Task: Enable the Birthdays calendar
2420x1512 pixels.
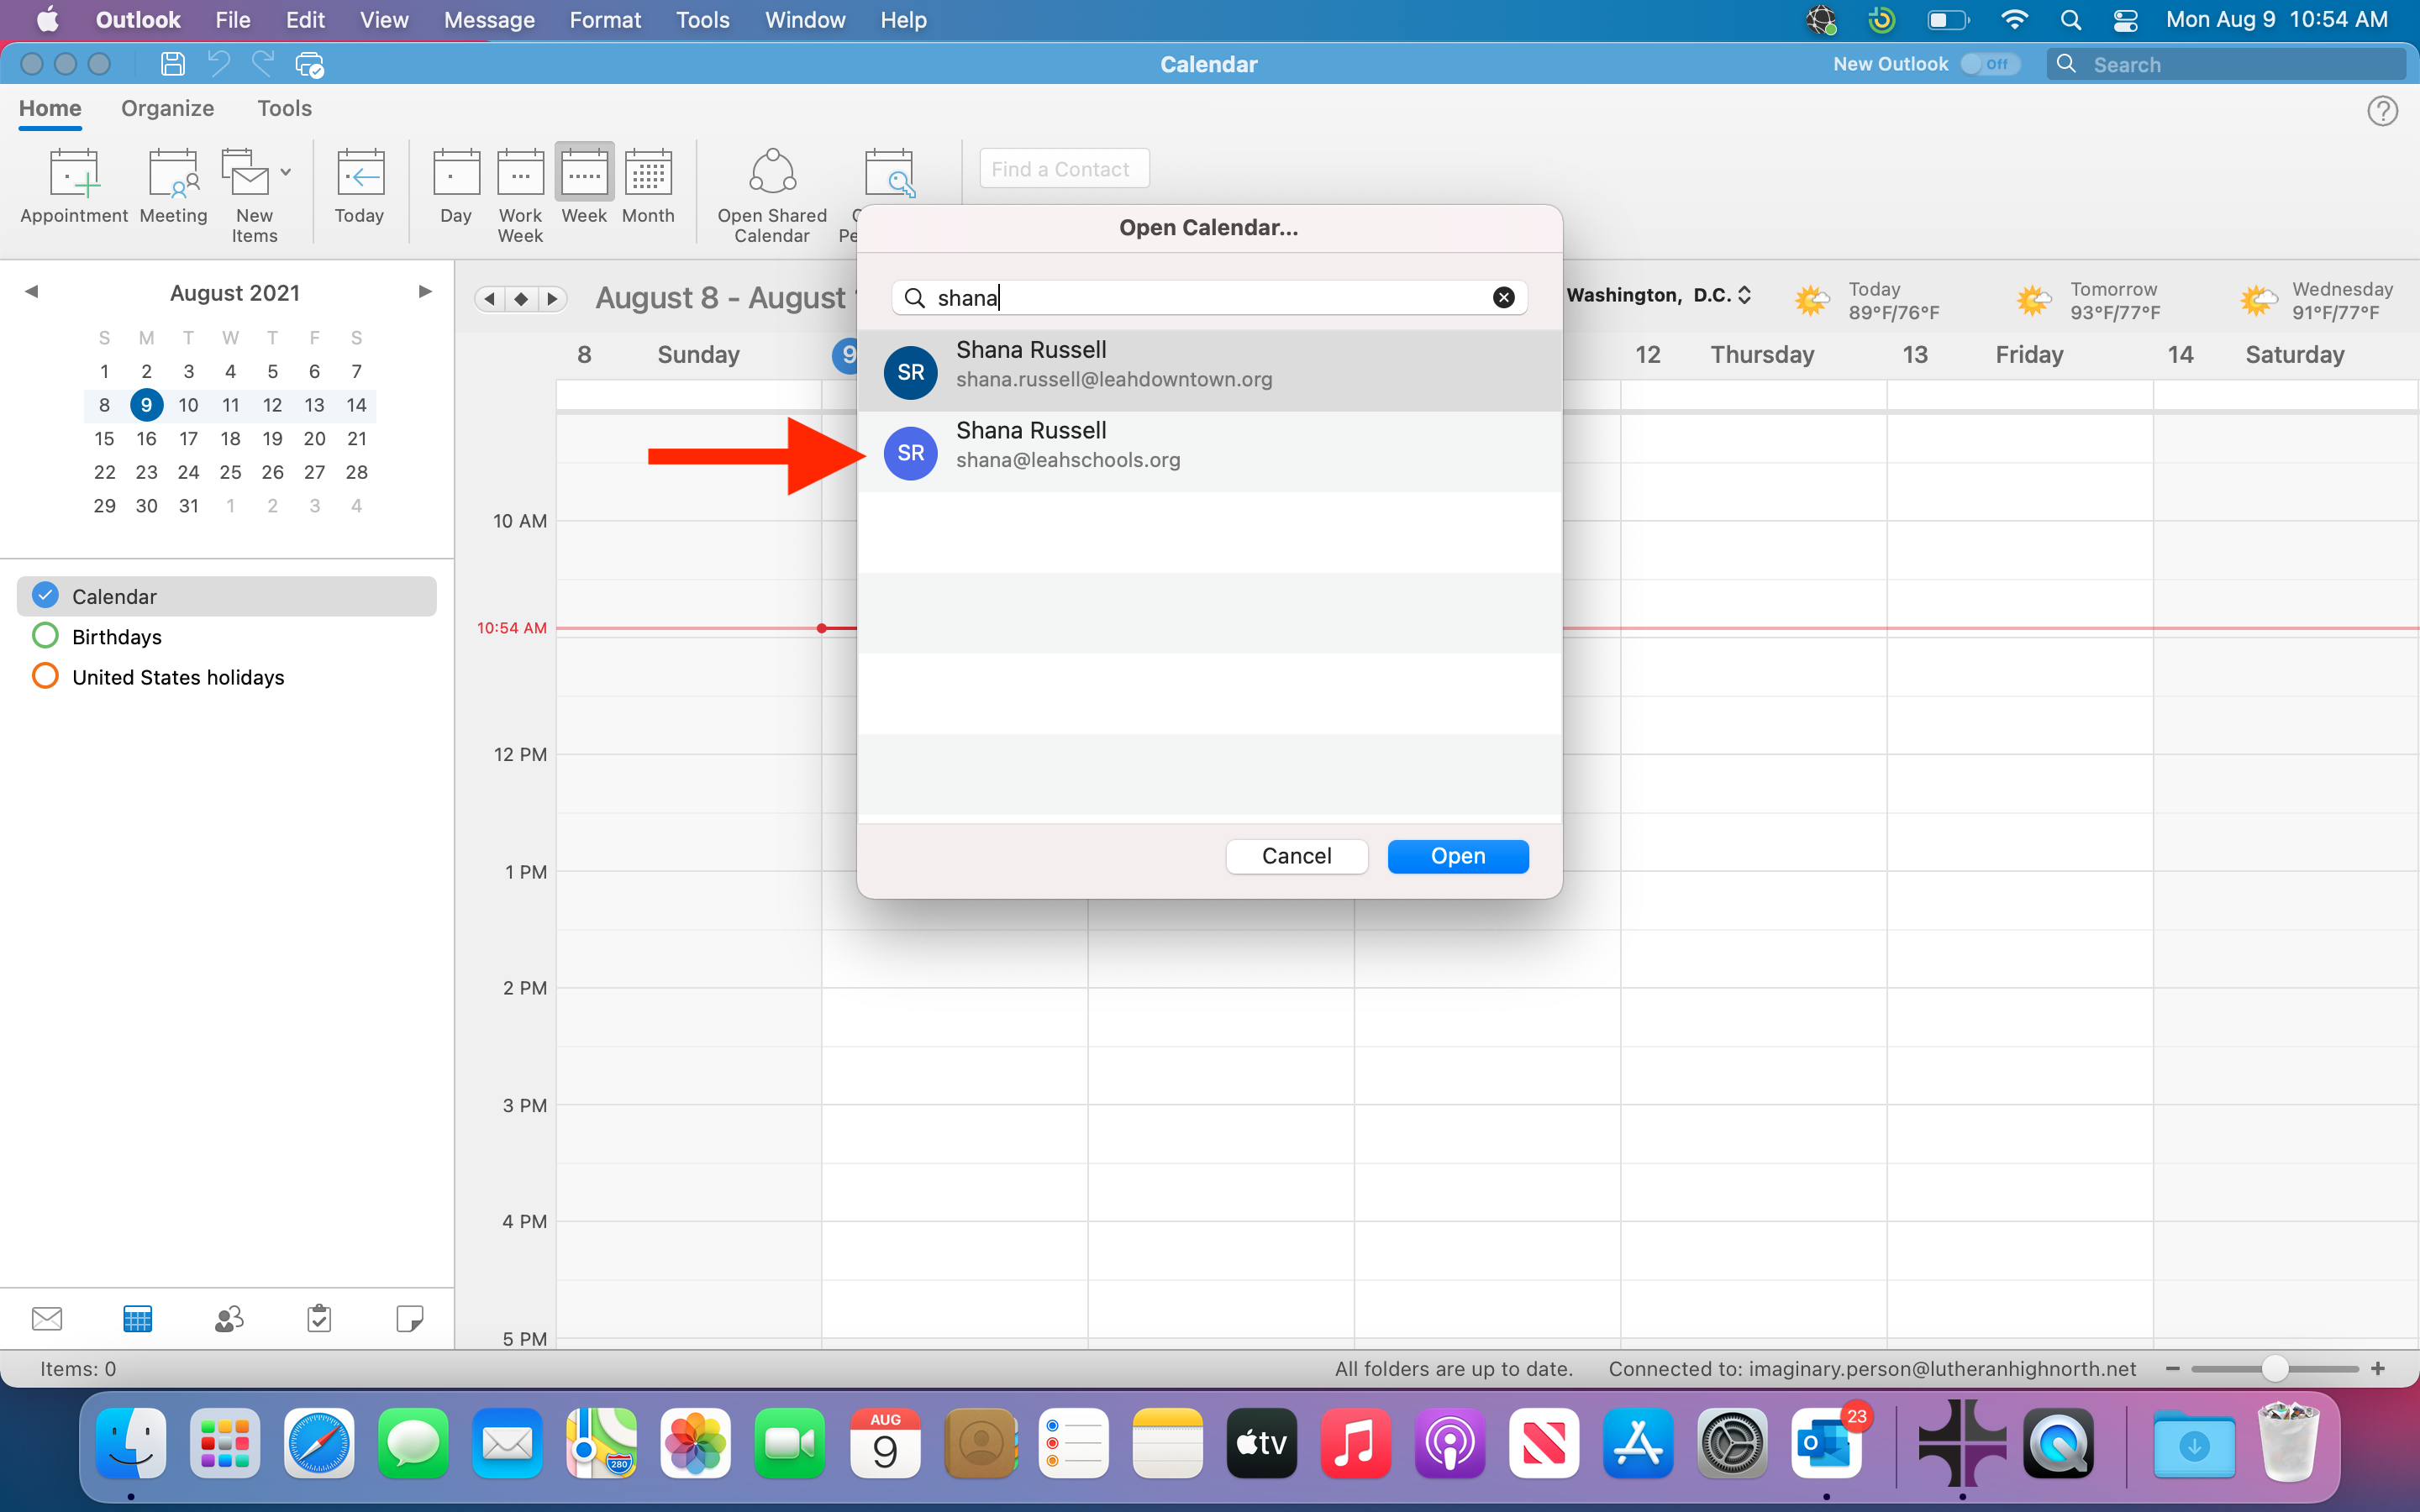Action: tap(45, 636)
